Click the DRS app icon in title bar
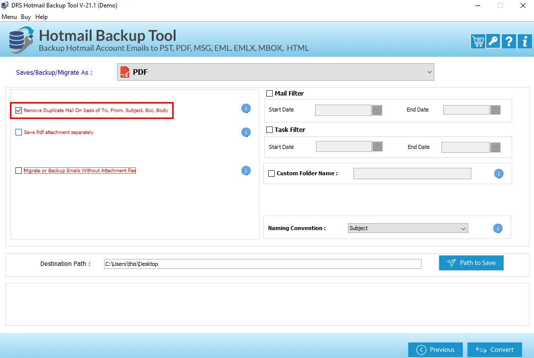The height and width of the screenshot is (358, 534). [x=5, y=5]
